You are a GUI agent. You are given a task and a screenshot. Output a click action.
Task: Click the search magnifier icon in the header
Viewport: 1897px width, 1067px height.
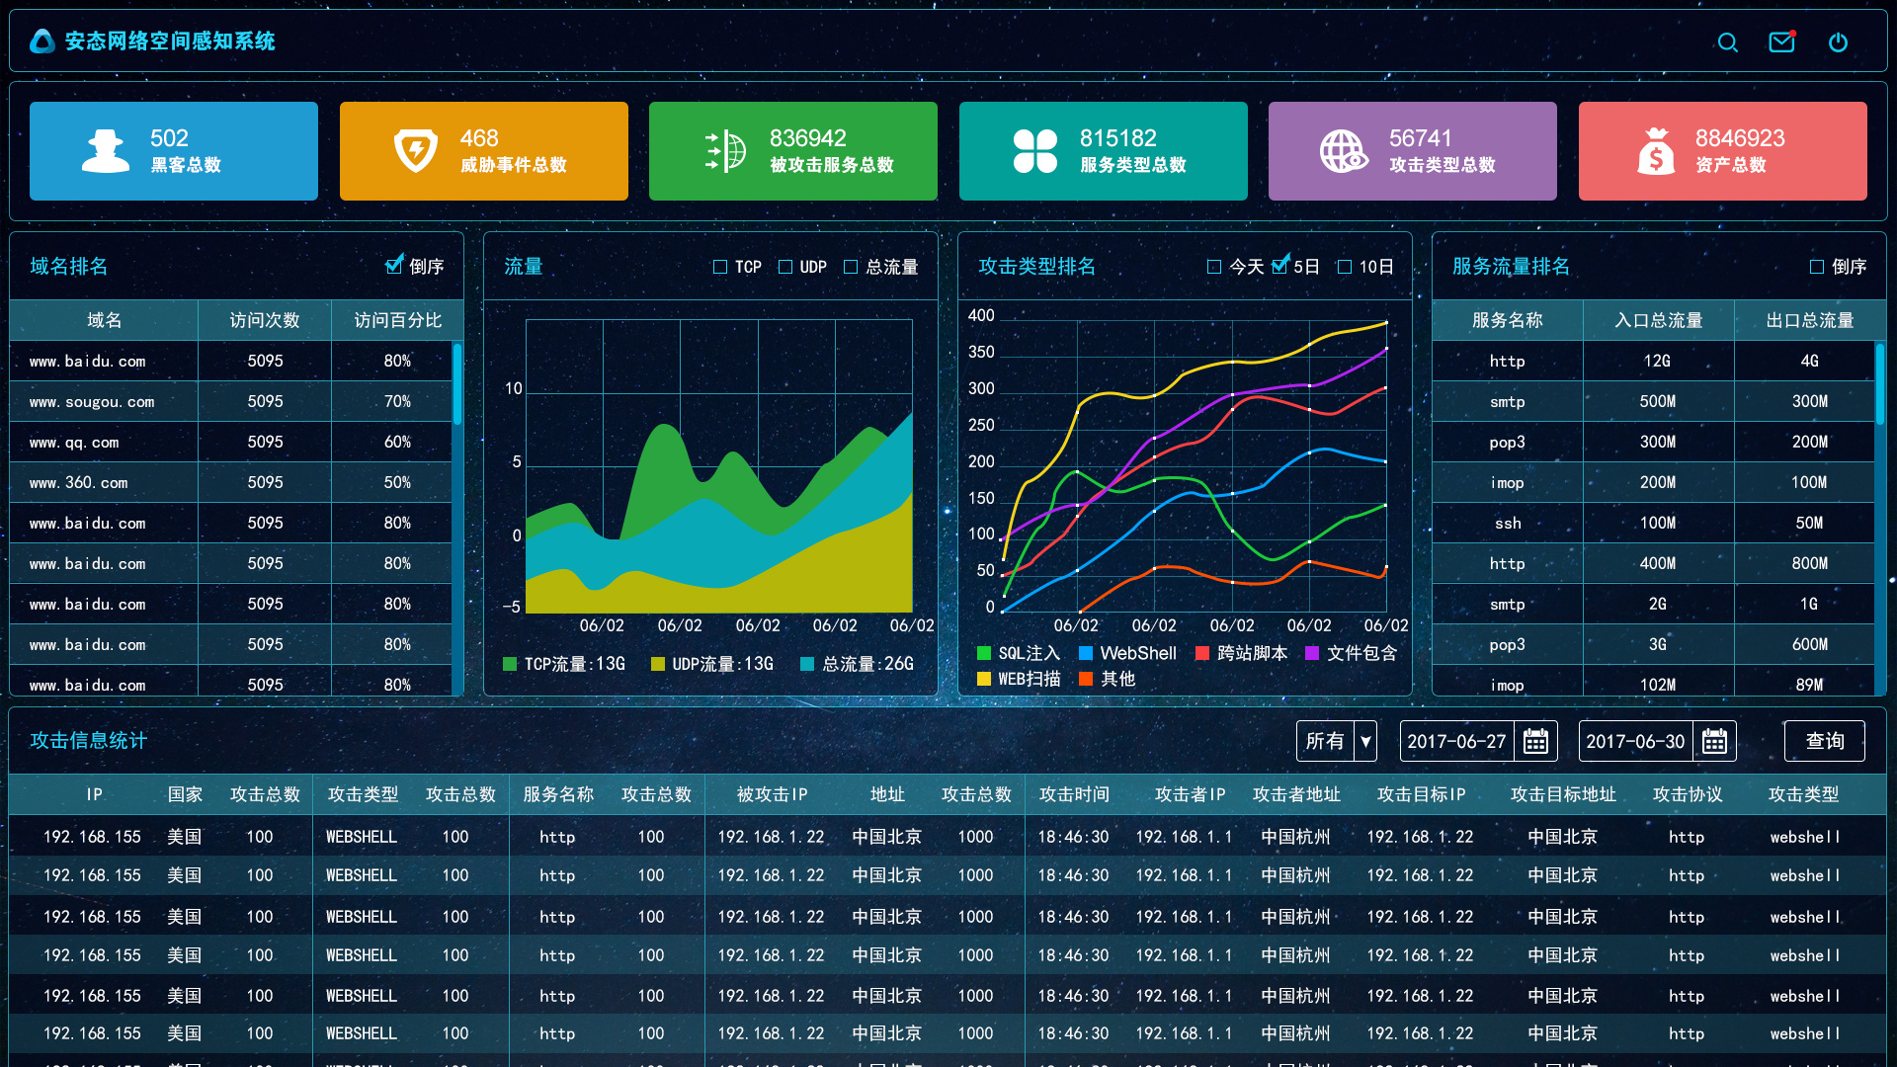1727,42
